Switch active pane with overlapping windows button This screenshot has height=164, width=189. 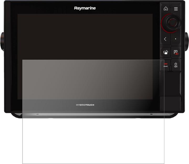166,52
